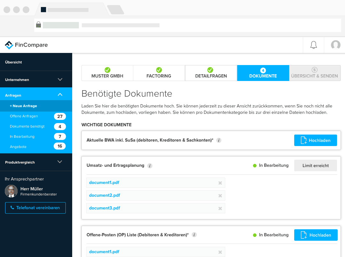Upload file for Aktuelle BWA via Hochladen
This screenshot has width=345, height=257.
315,140
